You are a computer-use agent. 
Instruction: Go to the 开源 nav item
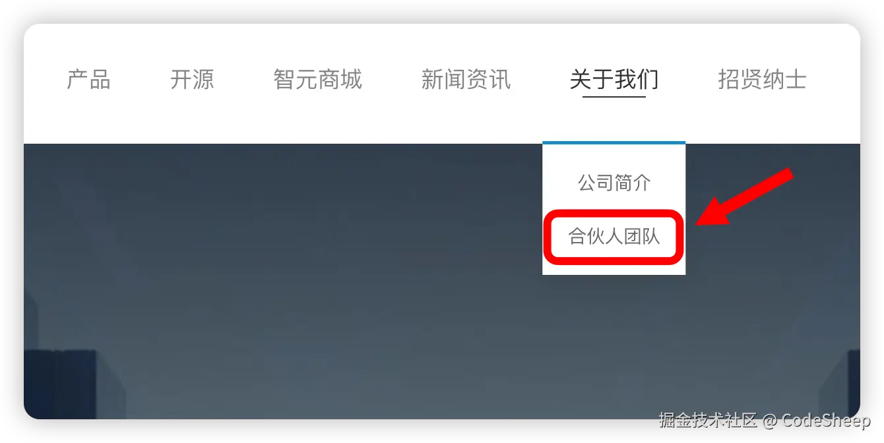point(192,80)
